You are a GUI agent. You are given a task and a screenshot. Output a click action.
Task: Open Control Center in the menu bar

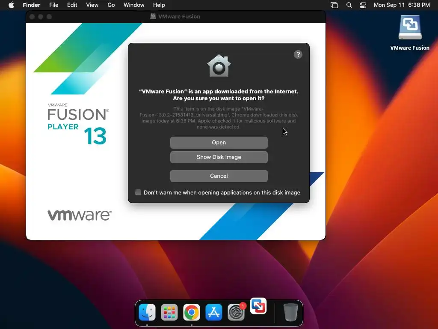(x=363, y=5)
